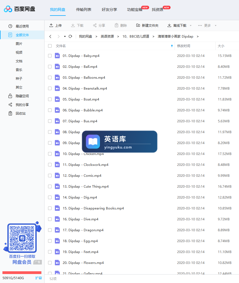This screenshot has height=283, width=239.
Task: Click the share icon beside 分享 in toolbar
Action: [x=95, y=25]
